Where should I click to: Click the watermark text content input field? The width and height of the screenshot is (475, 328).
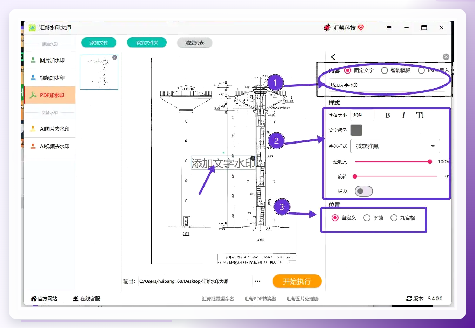point(387,85)
